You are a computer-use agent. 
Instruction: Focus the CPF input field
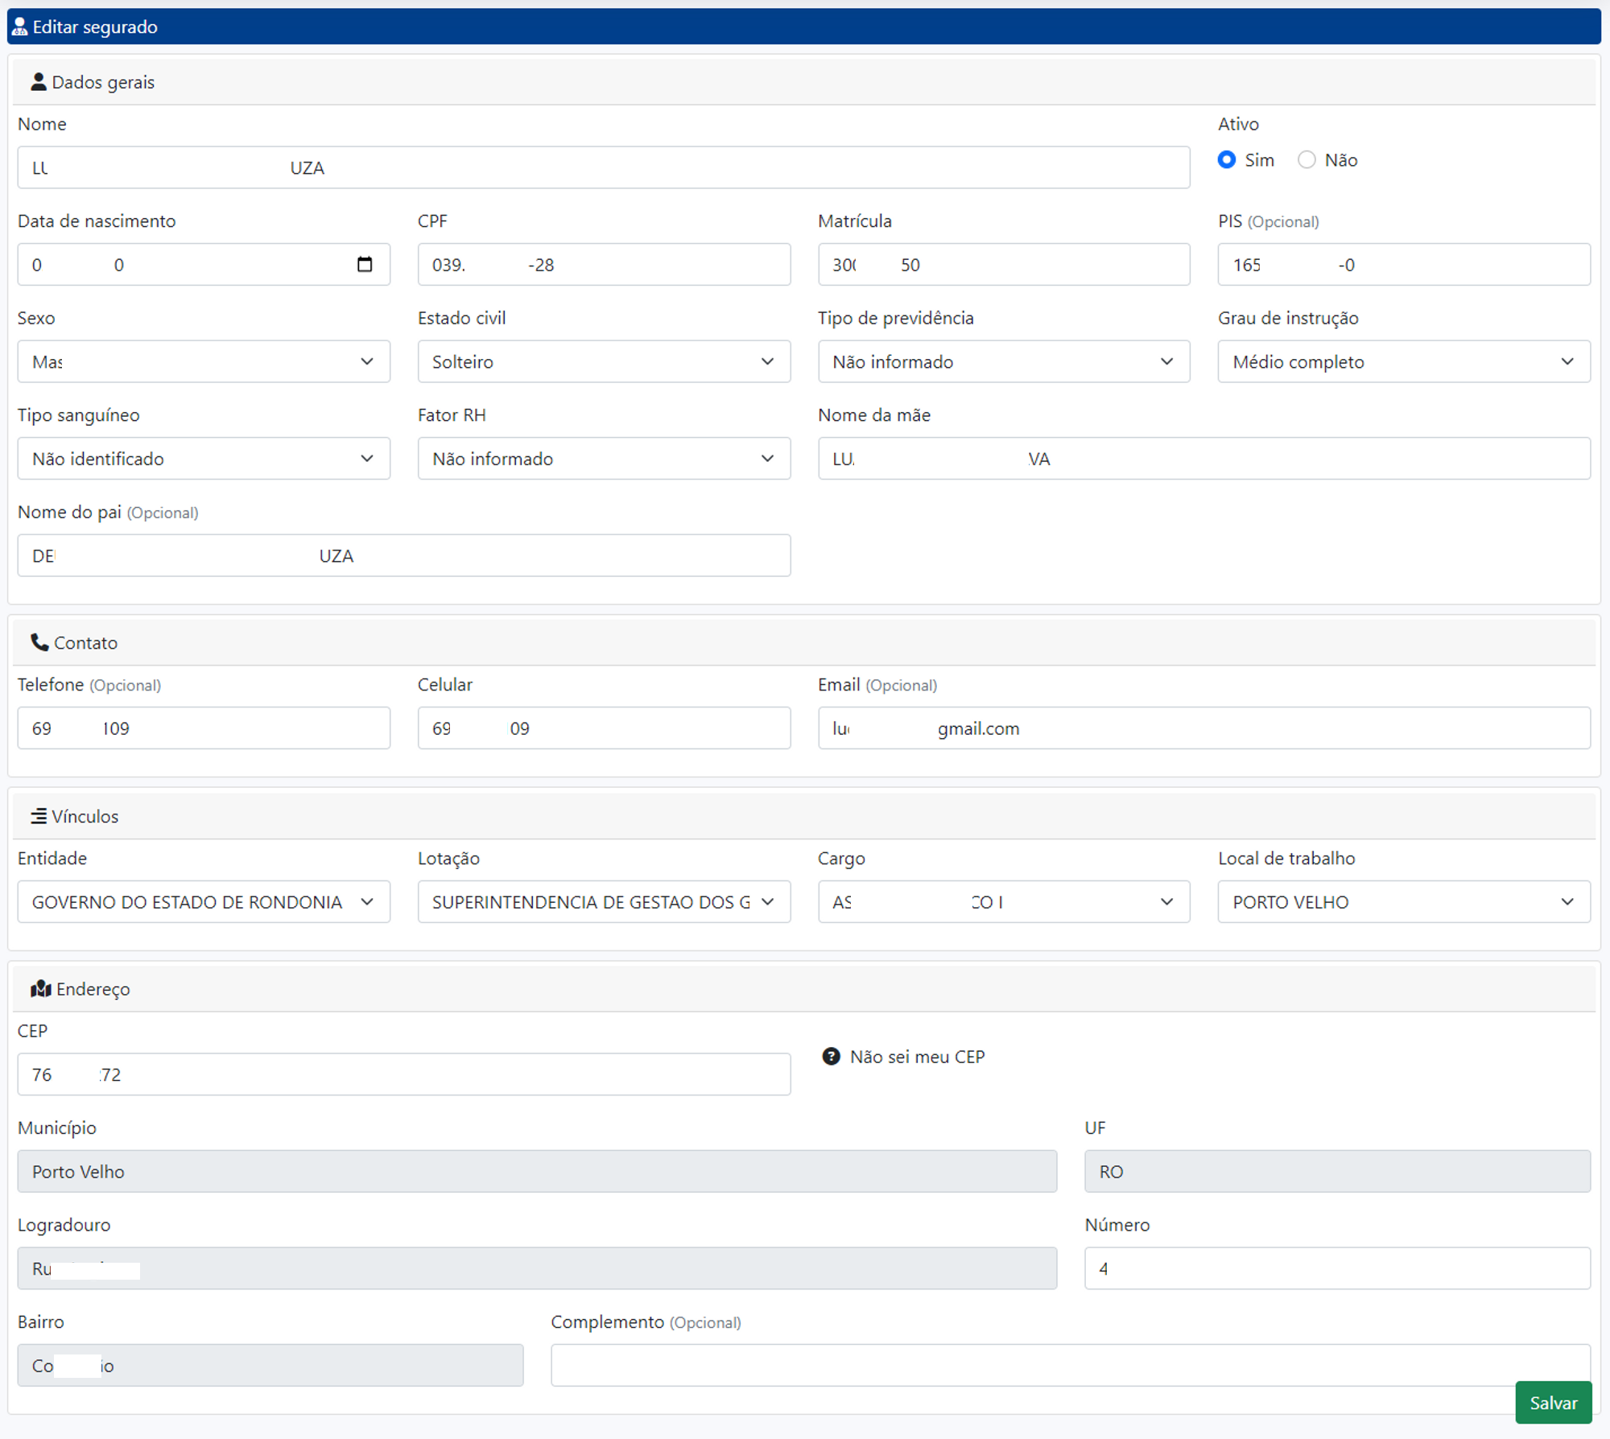click(x=604, y=264)
